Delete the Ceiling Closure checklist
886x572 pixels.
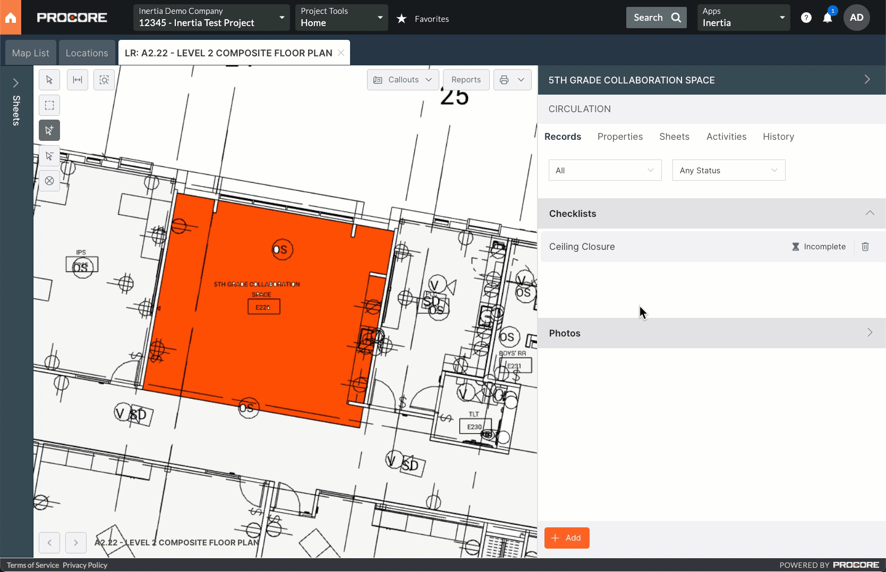point(865,247)
